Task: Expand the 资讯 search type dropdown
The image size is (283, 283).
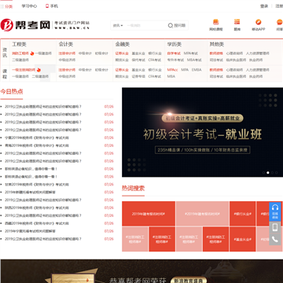Action: [118, 25]
